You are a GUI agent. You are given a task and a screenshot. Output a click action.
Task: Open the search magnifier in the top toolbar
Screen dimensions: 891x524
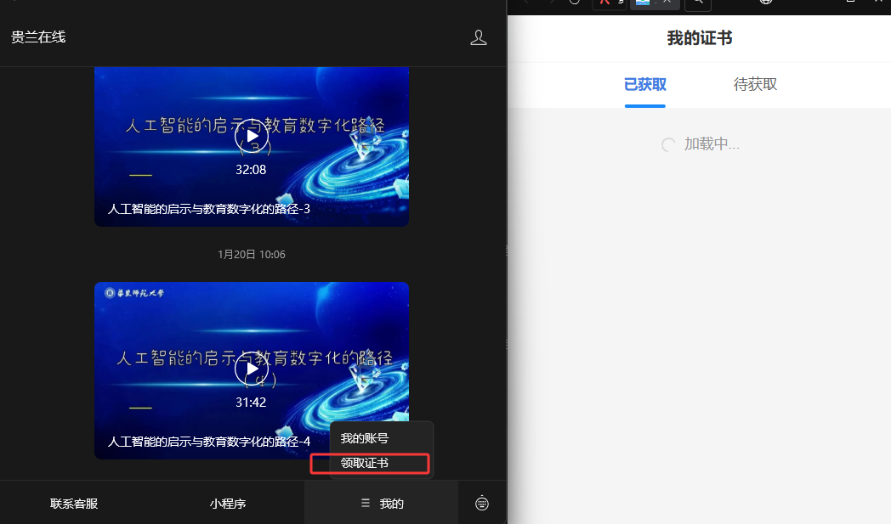pyautogui.click(x=697, y=3)
